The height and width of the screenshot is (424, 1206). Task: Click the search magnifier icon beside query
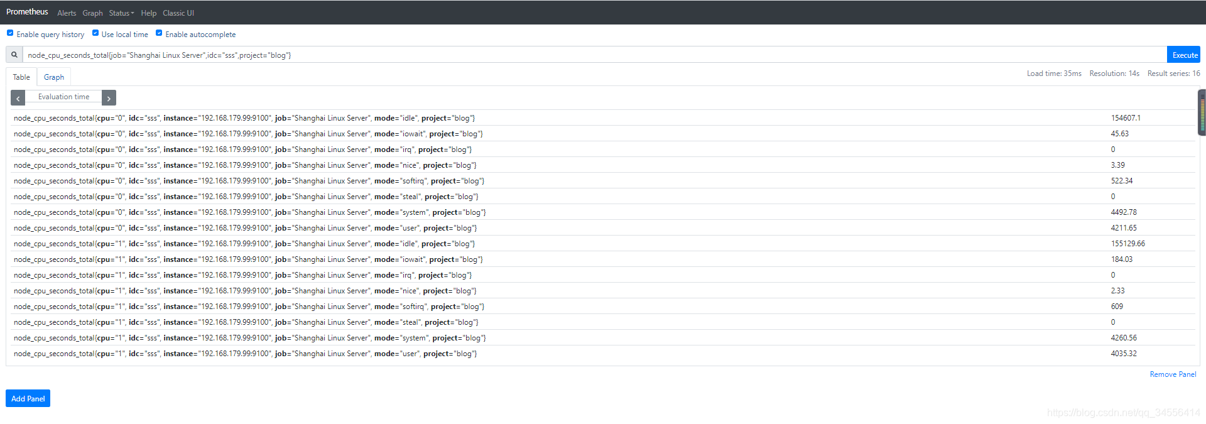click(14, 55)
